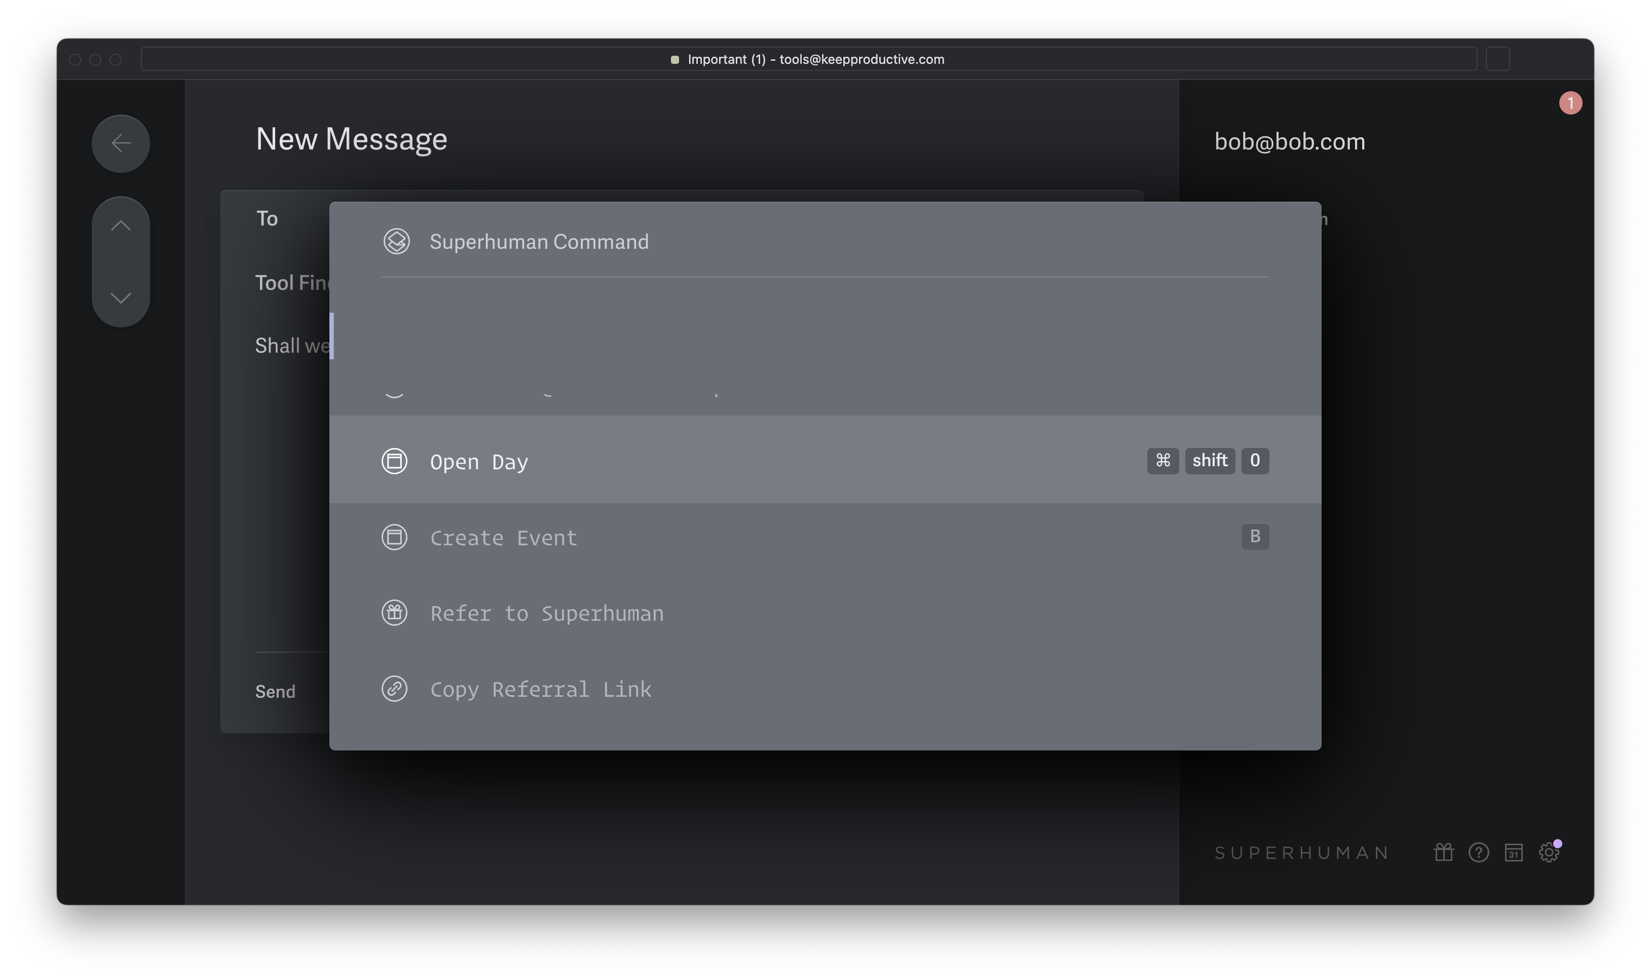Click the calendar icon beside Open Day
Image resolution: width=1651 pixels, height=980 pixels.
394,461
